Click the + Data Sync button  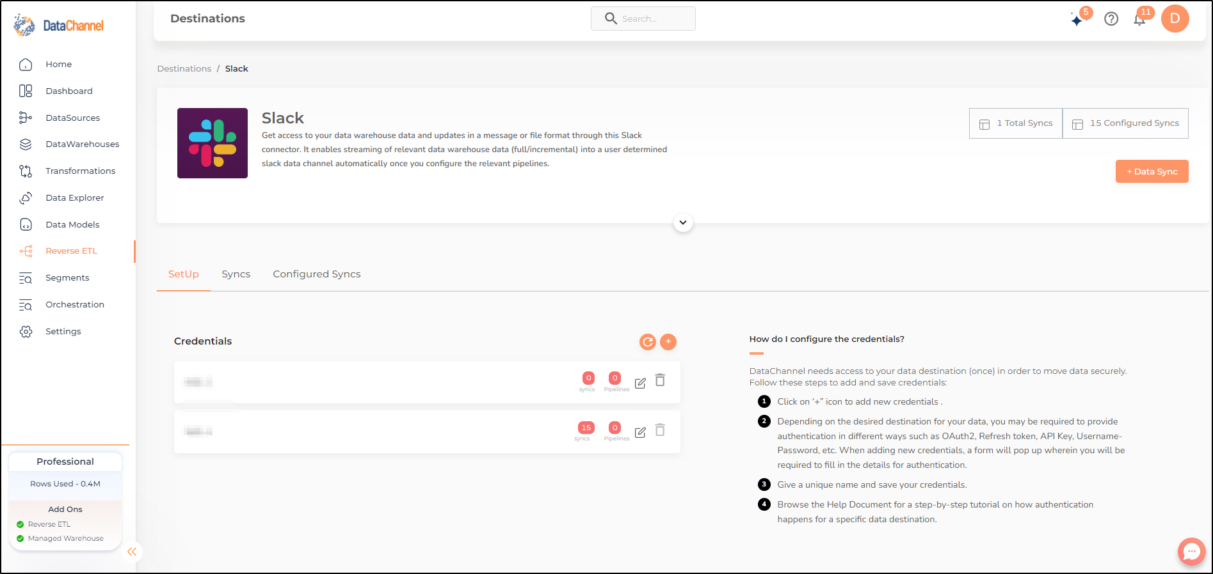click(1152, 171)
